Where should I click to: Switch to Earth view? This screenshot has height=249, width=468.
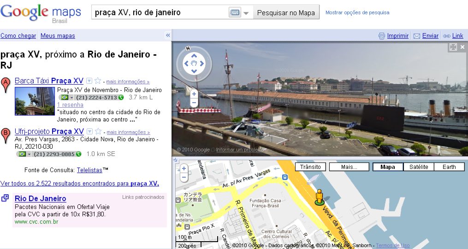449,167
